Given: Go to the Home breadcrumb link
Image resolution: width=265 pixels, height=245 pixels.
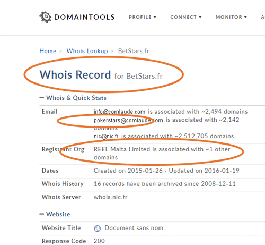Looking at the screenshot, I should tap(48, 51).
